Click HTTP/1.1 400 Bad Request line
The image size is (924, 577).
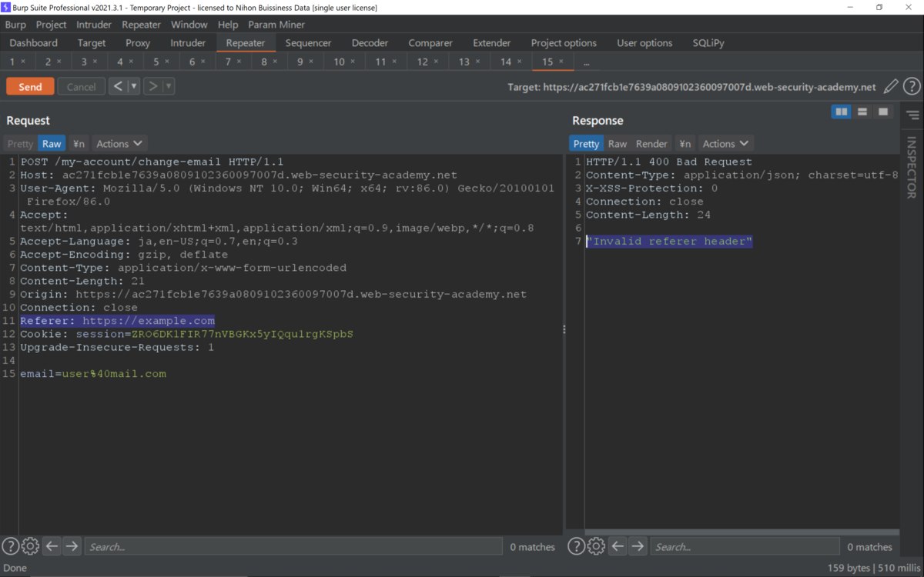click(669, 162)
